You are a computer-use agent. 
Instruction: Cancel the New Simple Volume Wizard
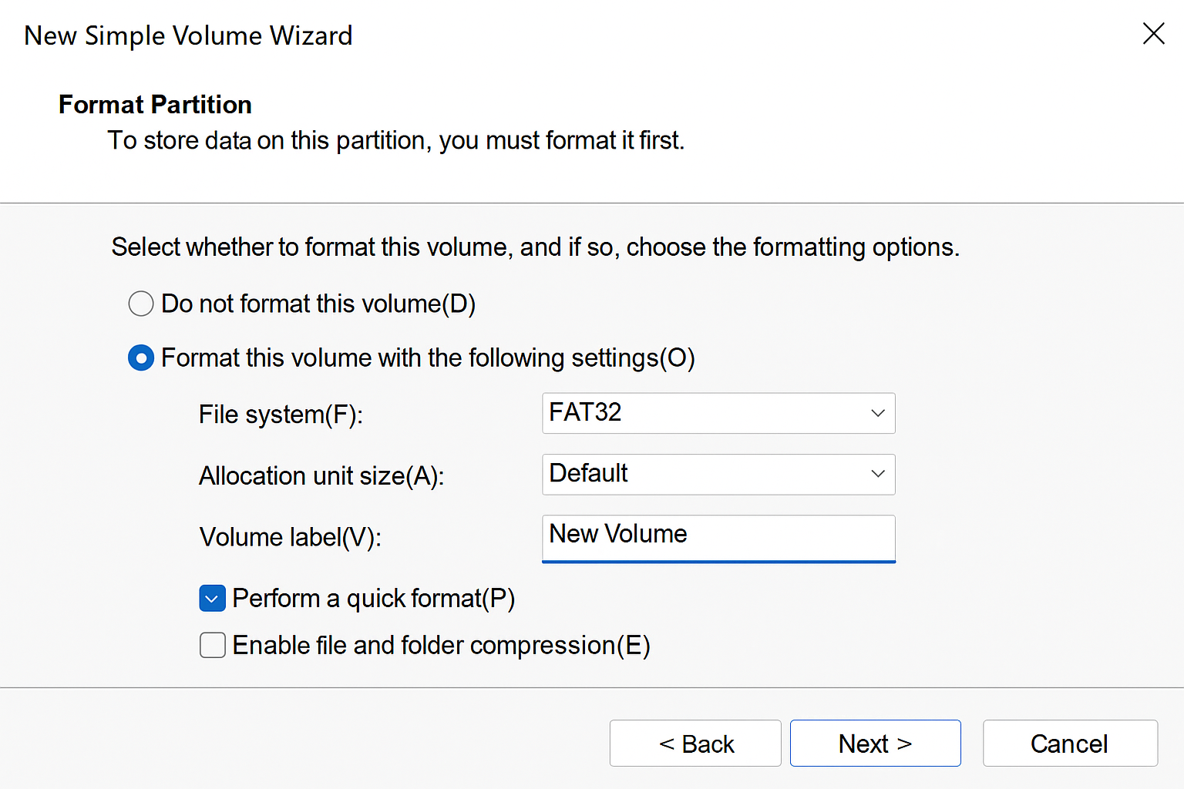click(1069, 743)
